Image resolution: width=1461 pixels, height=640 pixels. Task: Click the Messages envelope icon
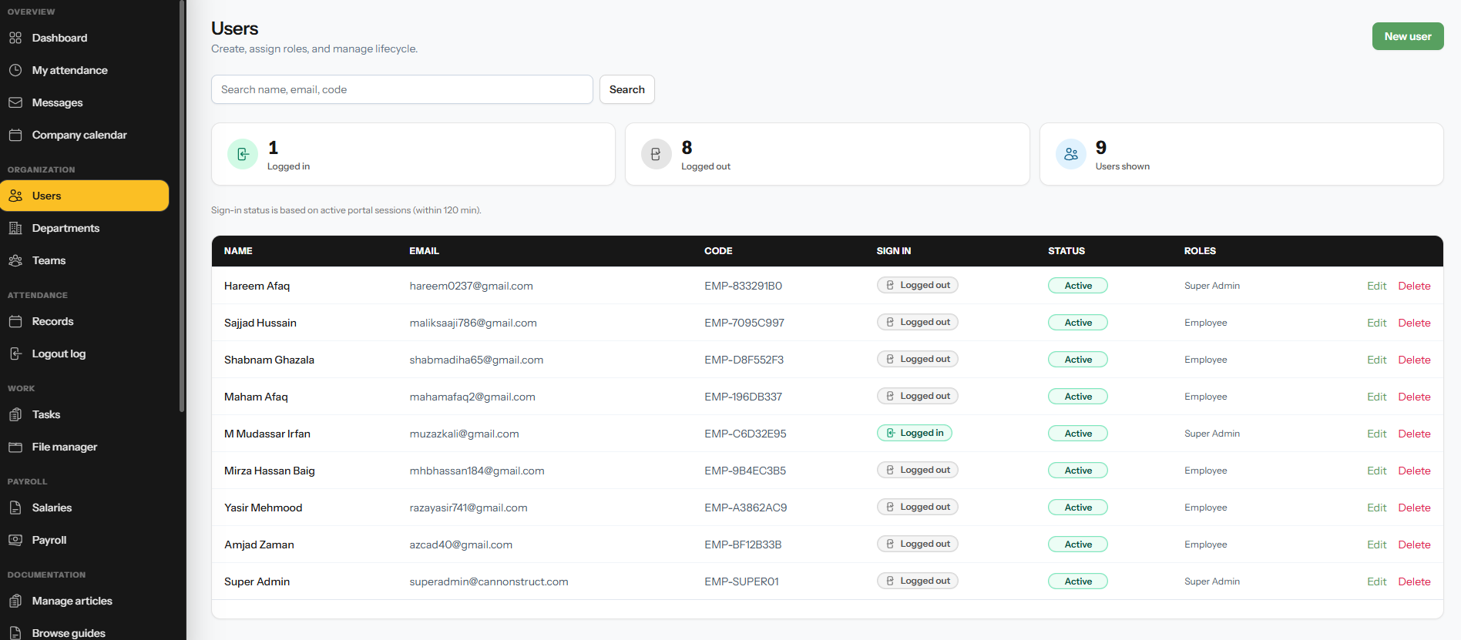pyautogui.click(x=15, y=102)
